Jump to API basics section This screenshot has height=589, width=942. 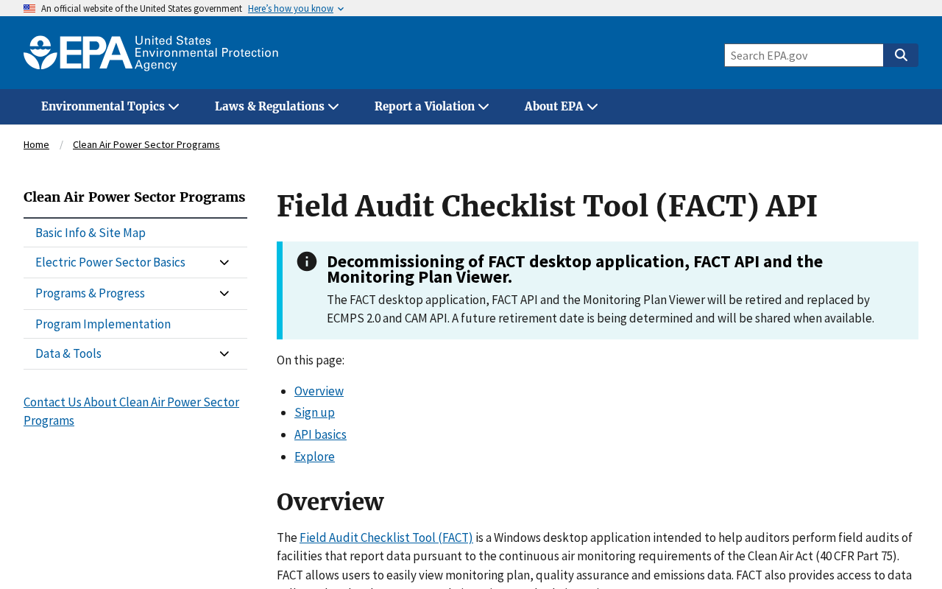pyautogui.click(x=320, y=434)
